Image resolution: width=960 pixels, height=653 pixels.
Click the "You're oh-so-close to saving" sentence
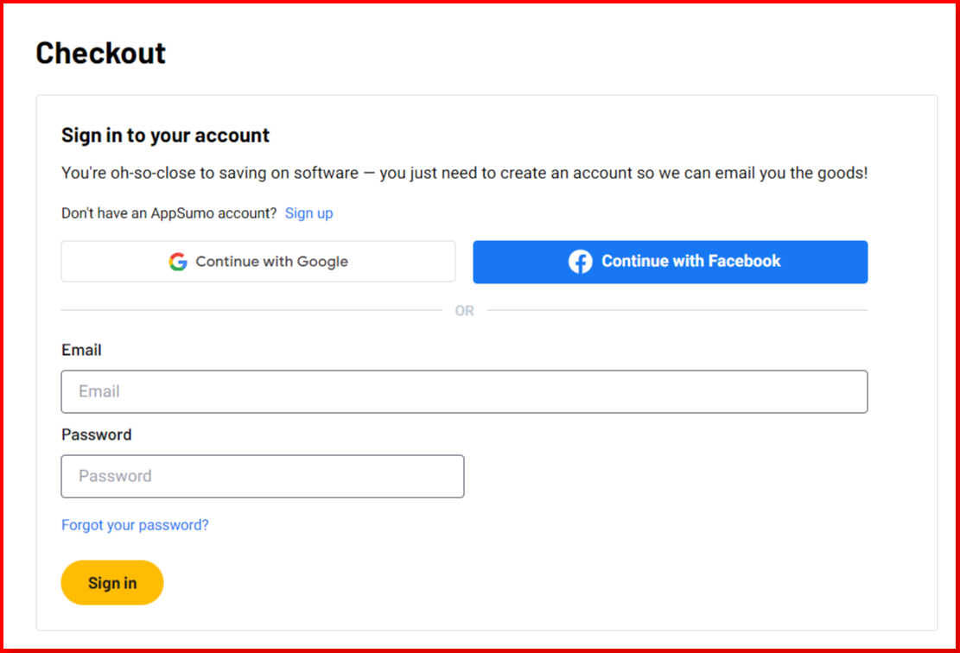tap(464, 174)
